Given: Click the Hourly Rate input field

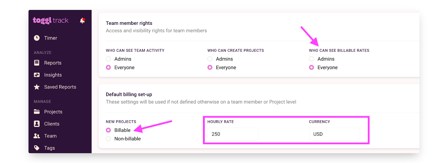Looking at the screenshot, I should click(x=233, y=134).
